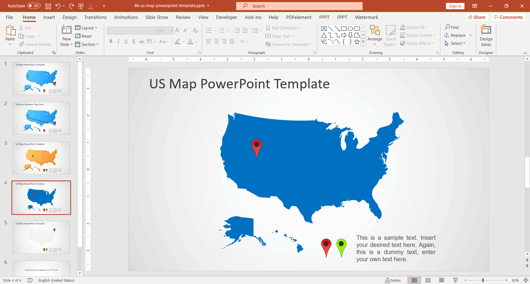Select slide 2 thumbnail Distance Between Two Cities
Viewport: 530px width, 284px height.
pyautogui.click(x=41, y=118)
